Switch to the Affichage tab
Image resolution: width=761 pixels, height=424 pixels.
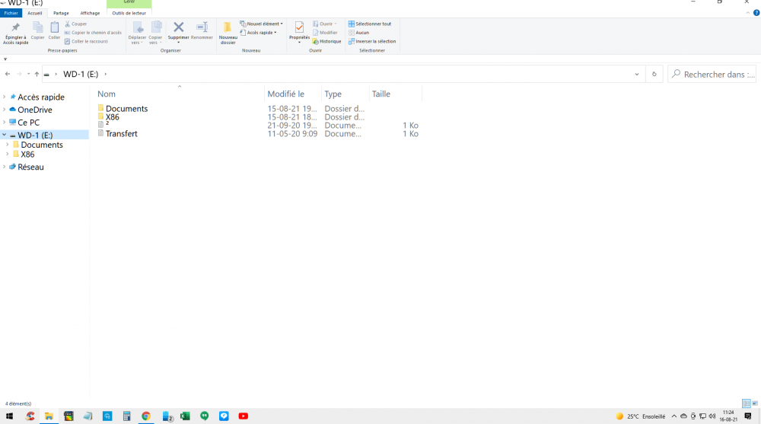coord(90,13)
